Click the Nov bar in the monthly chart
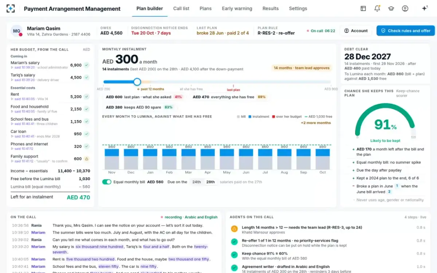The height and width of the screenshot is (273, 437). pyautogui.click(x=112, y=159)
